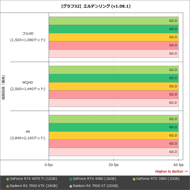The width and height of the screenshot is (190, 190).
Task: Click the 60 fps axis label
Action: pos(179,165)
